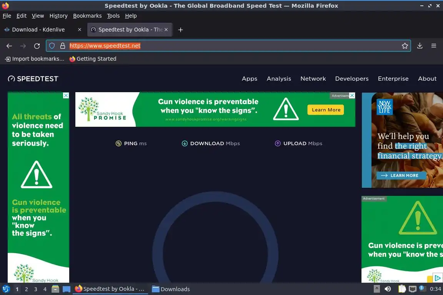This screenshot has width=443, height=295.
Task: Open the Network navigation link
Action: [313, 79]
